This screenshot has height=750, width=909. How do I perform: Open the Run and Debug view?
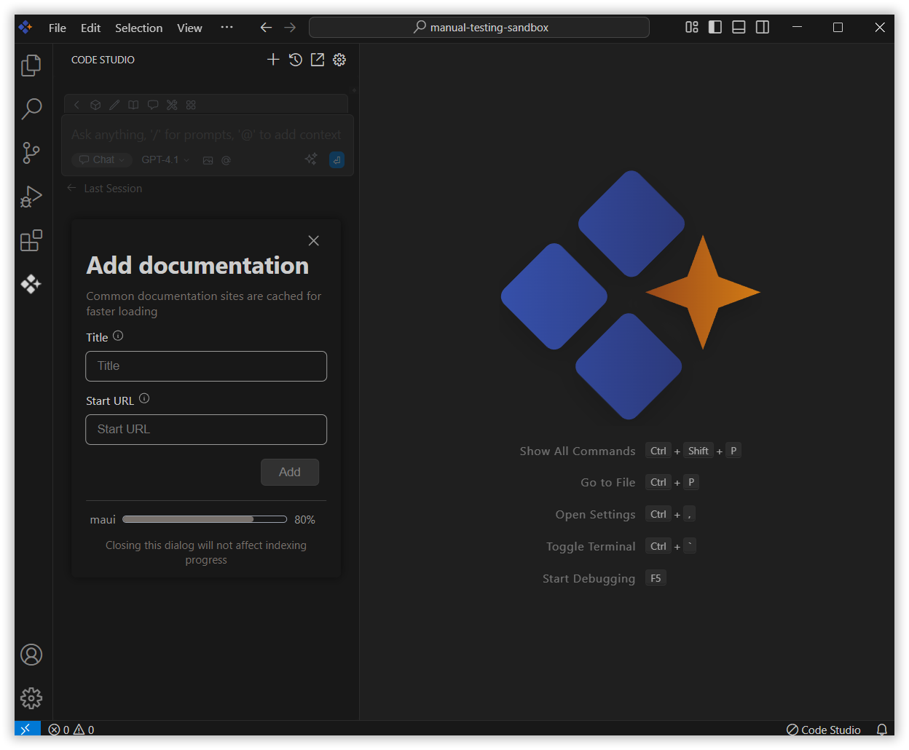[31, 197]
